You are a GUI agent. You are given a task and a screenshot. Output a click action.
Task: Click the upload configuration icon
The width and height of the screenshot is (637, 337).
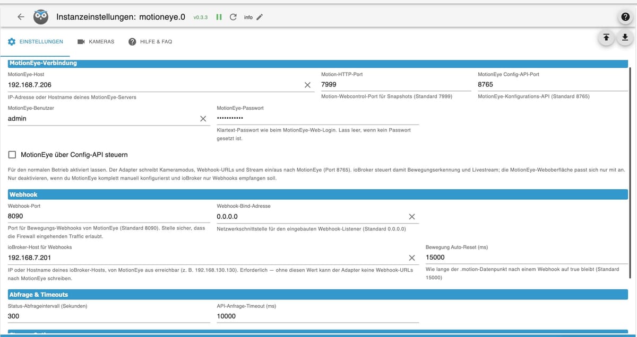[x=606, y=37]
